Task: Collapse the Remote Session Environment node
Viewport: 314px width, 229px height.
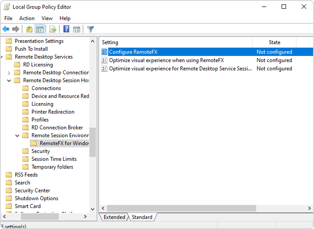Action: pos(17,135)
